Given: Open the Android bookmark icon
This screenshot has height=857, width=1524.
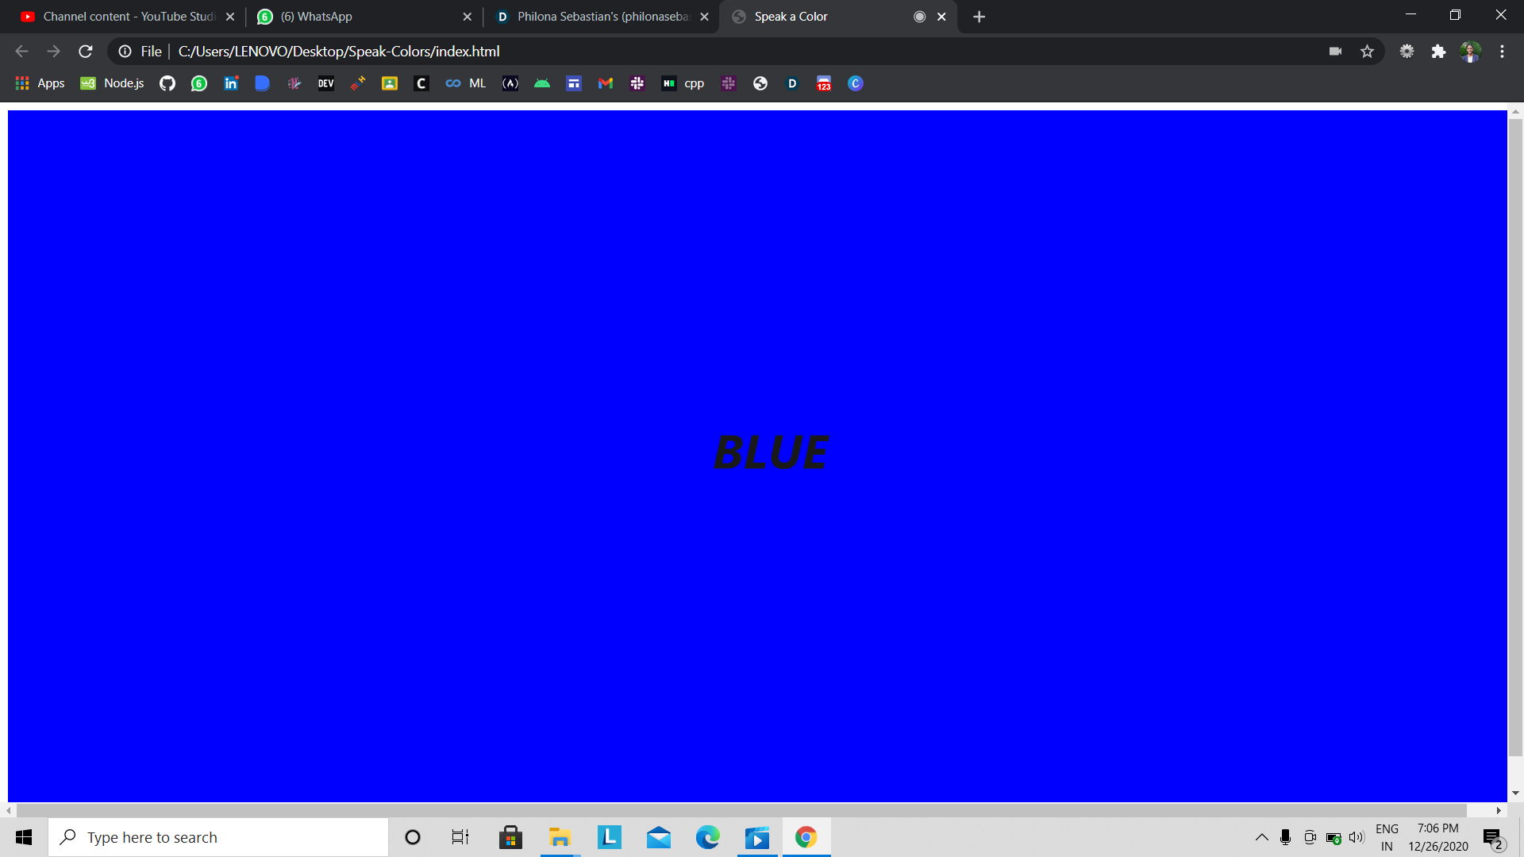Looking at the screenshot, I should [x=542, y=83].
